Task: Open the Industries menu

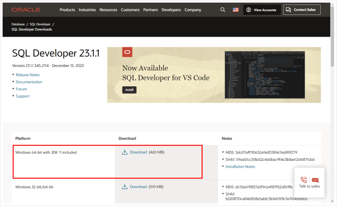Action: click(87, 9)
